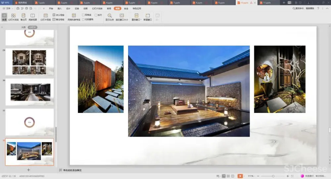Viewport: 331px width, 179px height.
Task: Open the Zoom ratio (显示比例) dialog
Action: (x=110, y=17)
